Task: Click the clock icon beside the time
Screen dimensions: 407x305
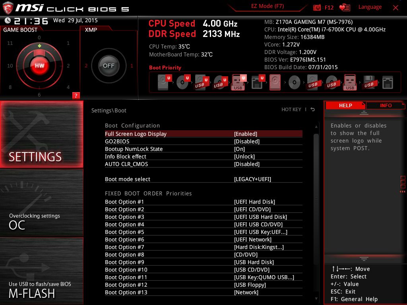Action: [x=8, y=20]
